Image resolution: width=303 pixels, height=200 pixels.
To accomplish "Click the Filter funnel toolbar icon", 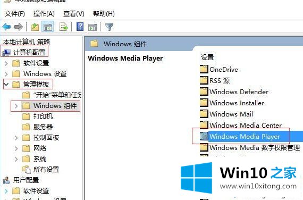I will [109, 27].
